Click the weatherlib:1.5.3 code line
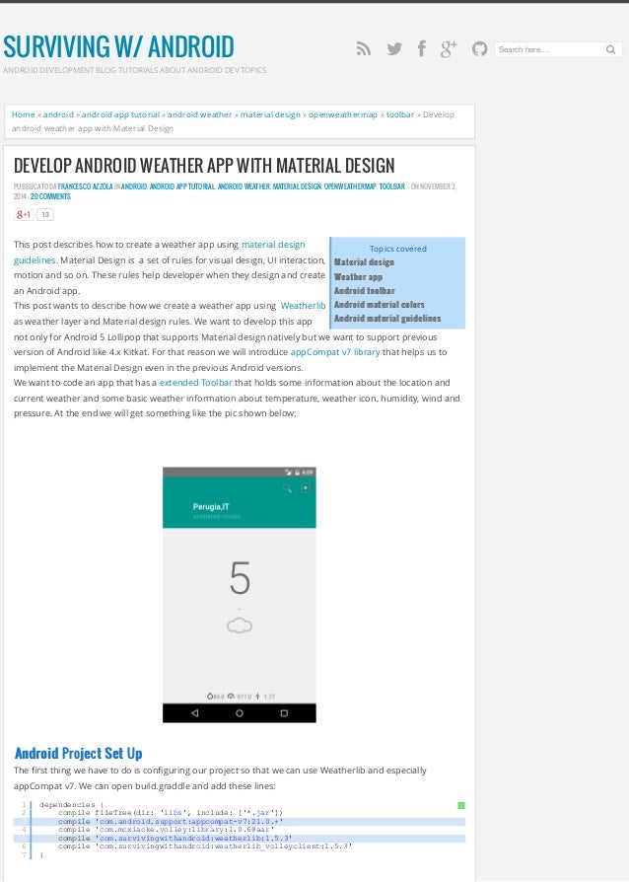The width and height of the screenshot is (629, 882). tap(175, 839)
